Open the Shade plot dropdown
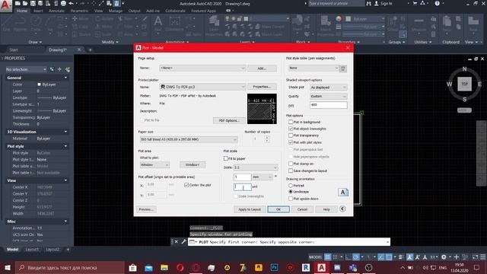487x274 pixels. [x=328, y=88]
